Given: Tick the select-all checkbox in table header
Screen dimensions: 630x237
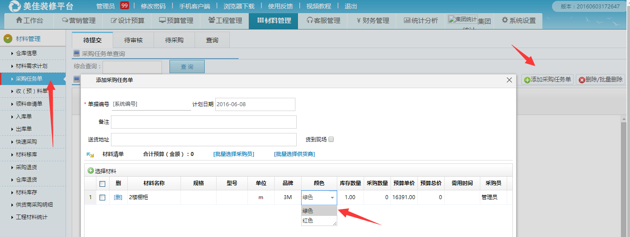Looking at the screenshot, I should [102, 184].
